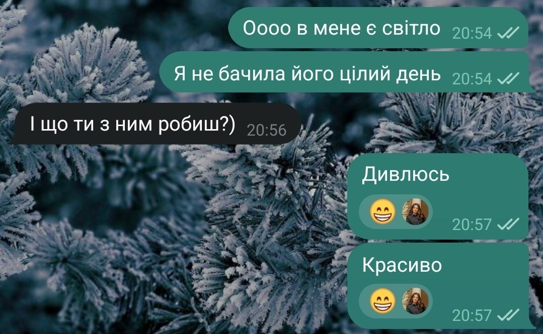Screen dimensions: 543x334
Task: Select the 'Дивлюсь' message text
Action: click(406, 174)
